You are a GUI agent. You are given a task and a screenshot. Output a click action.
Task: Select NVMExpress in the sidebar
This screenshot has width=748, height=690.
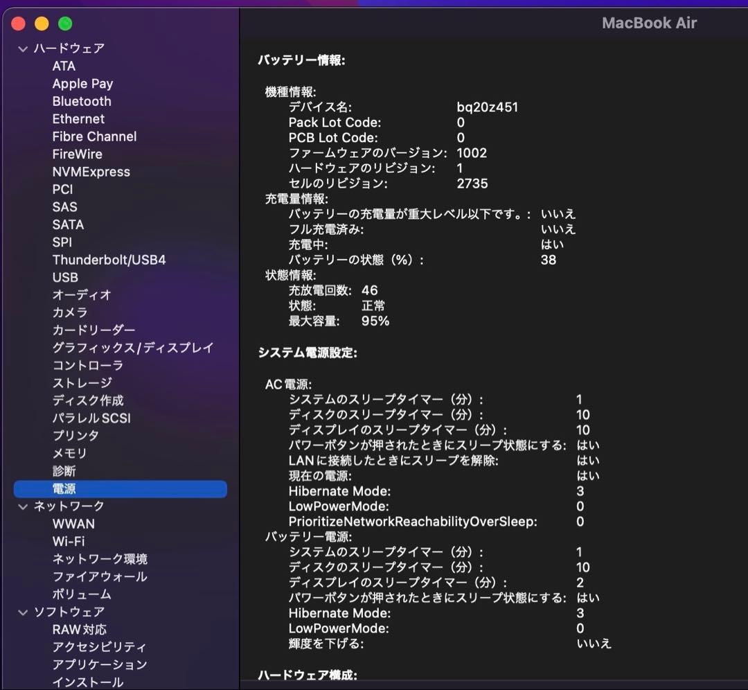click(x=91, y=172)
